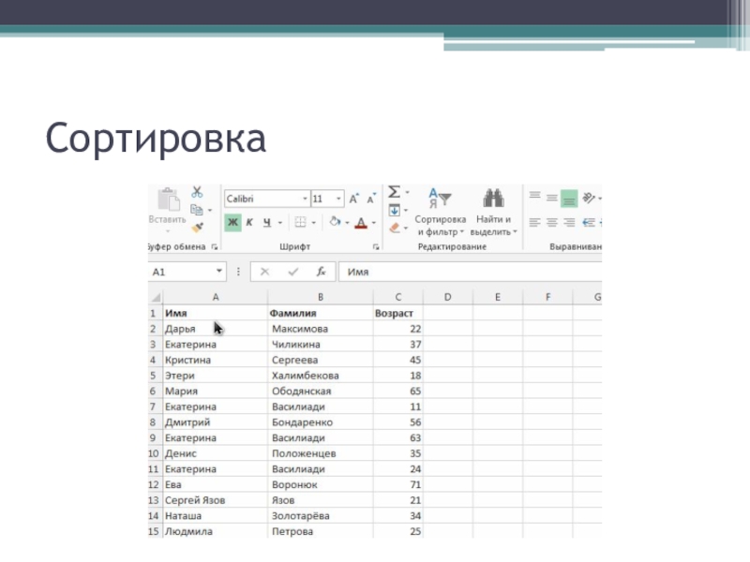Select the Format Painter brush icon

197,228
